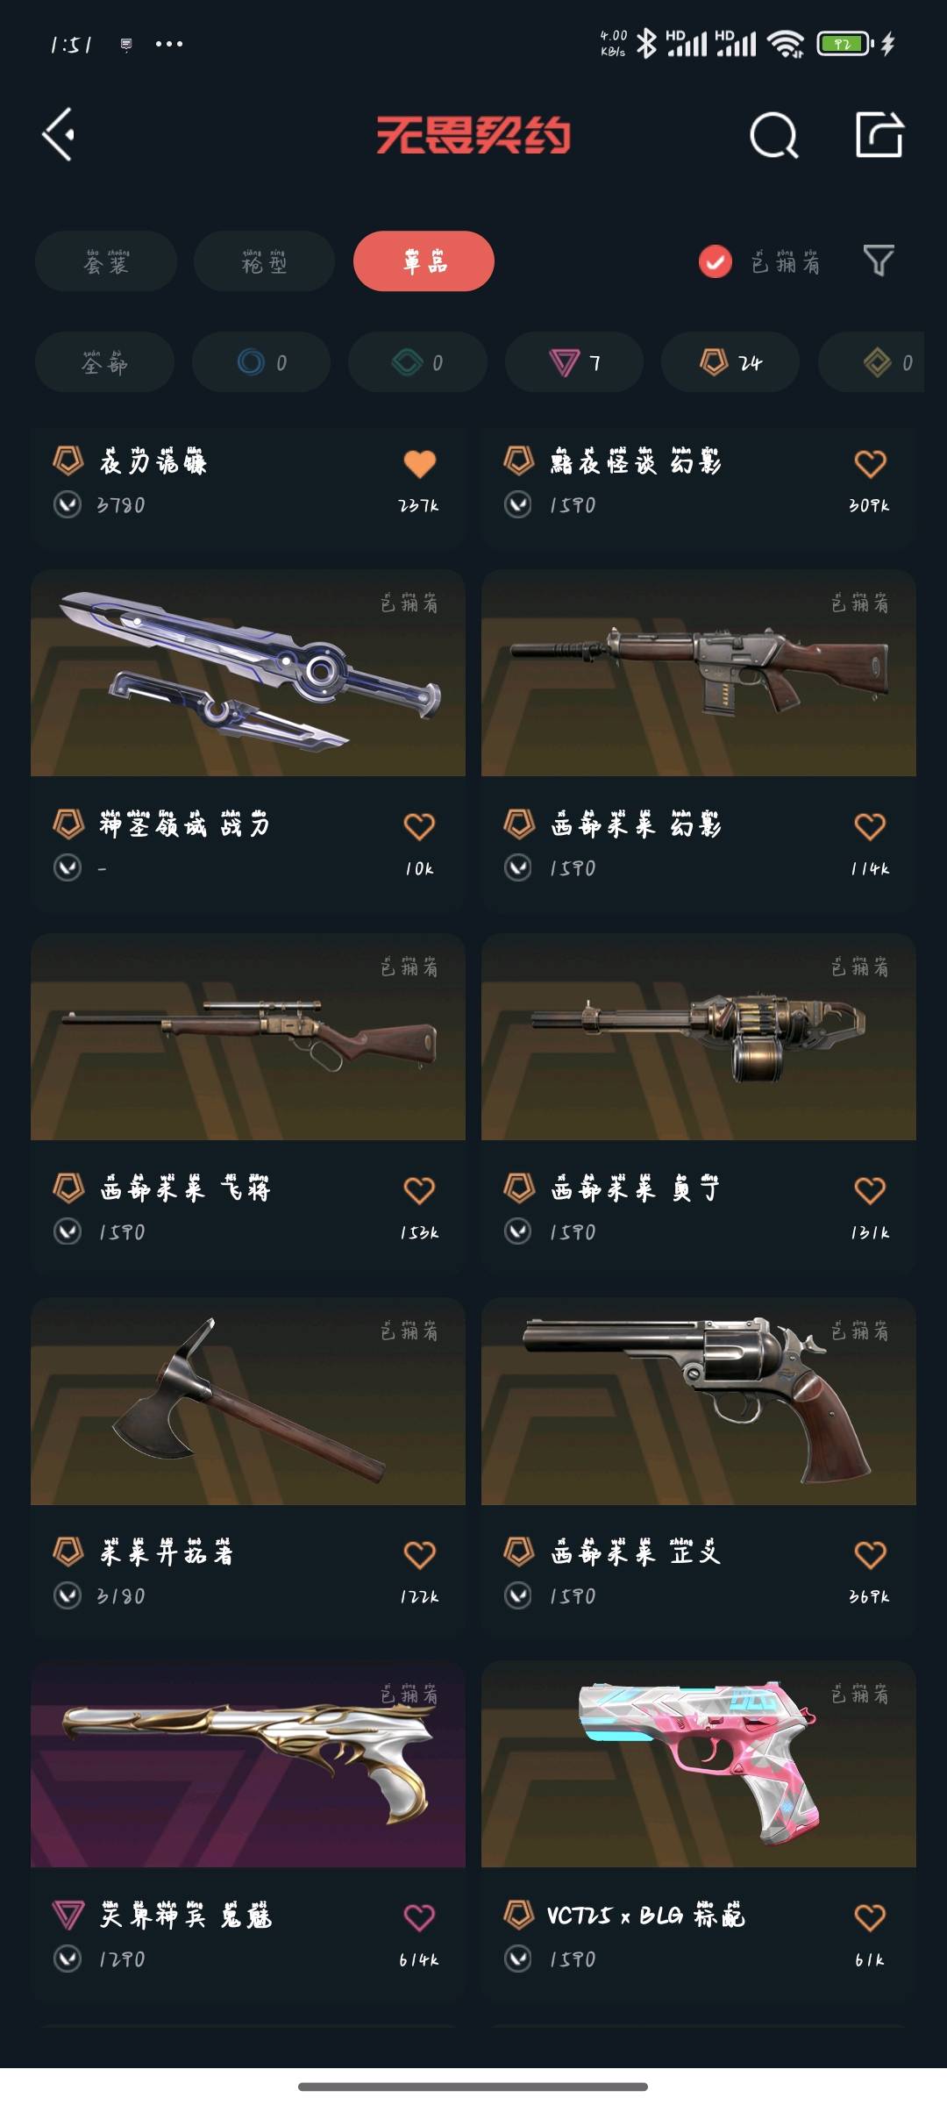947x2105 pixels.
Task: Filter by purple triangle tier showing 7
Action: coord(574,362)
